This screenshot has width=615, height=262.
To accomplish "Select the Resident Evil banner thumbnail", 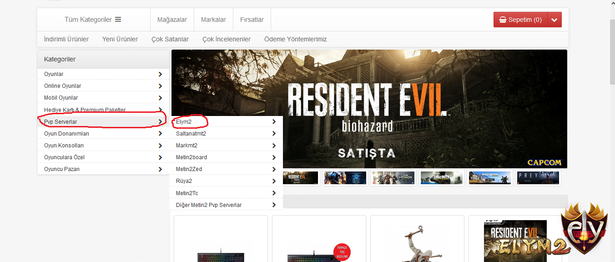I will pos(301,178).
